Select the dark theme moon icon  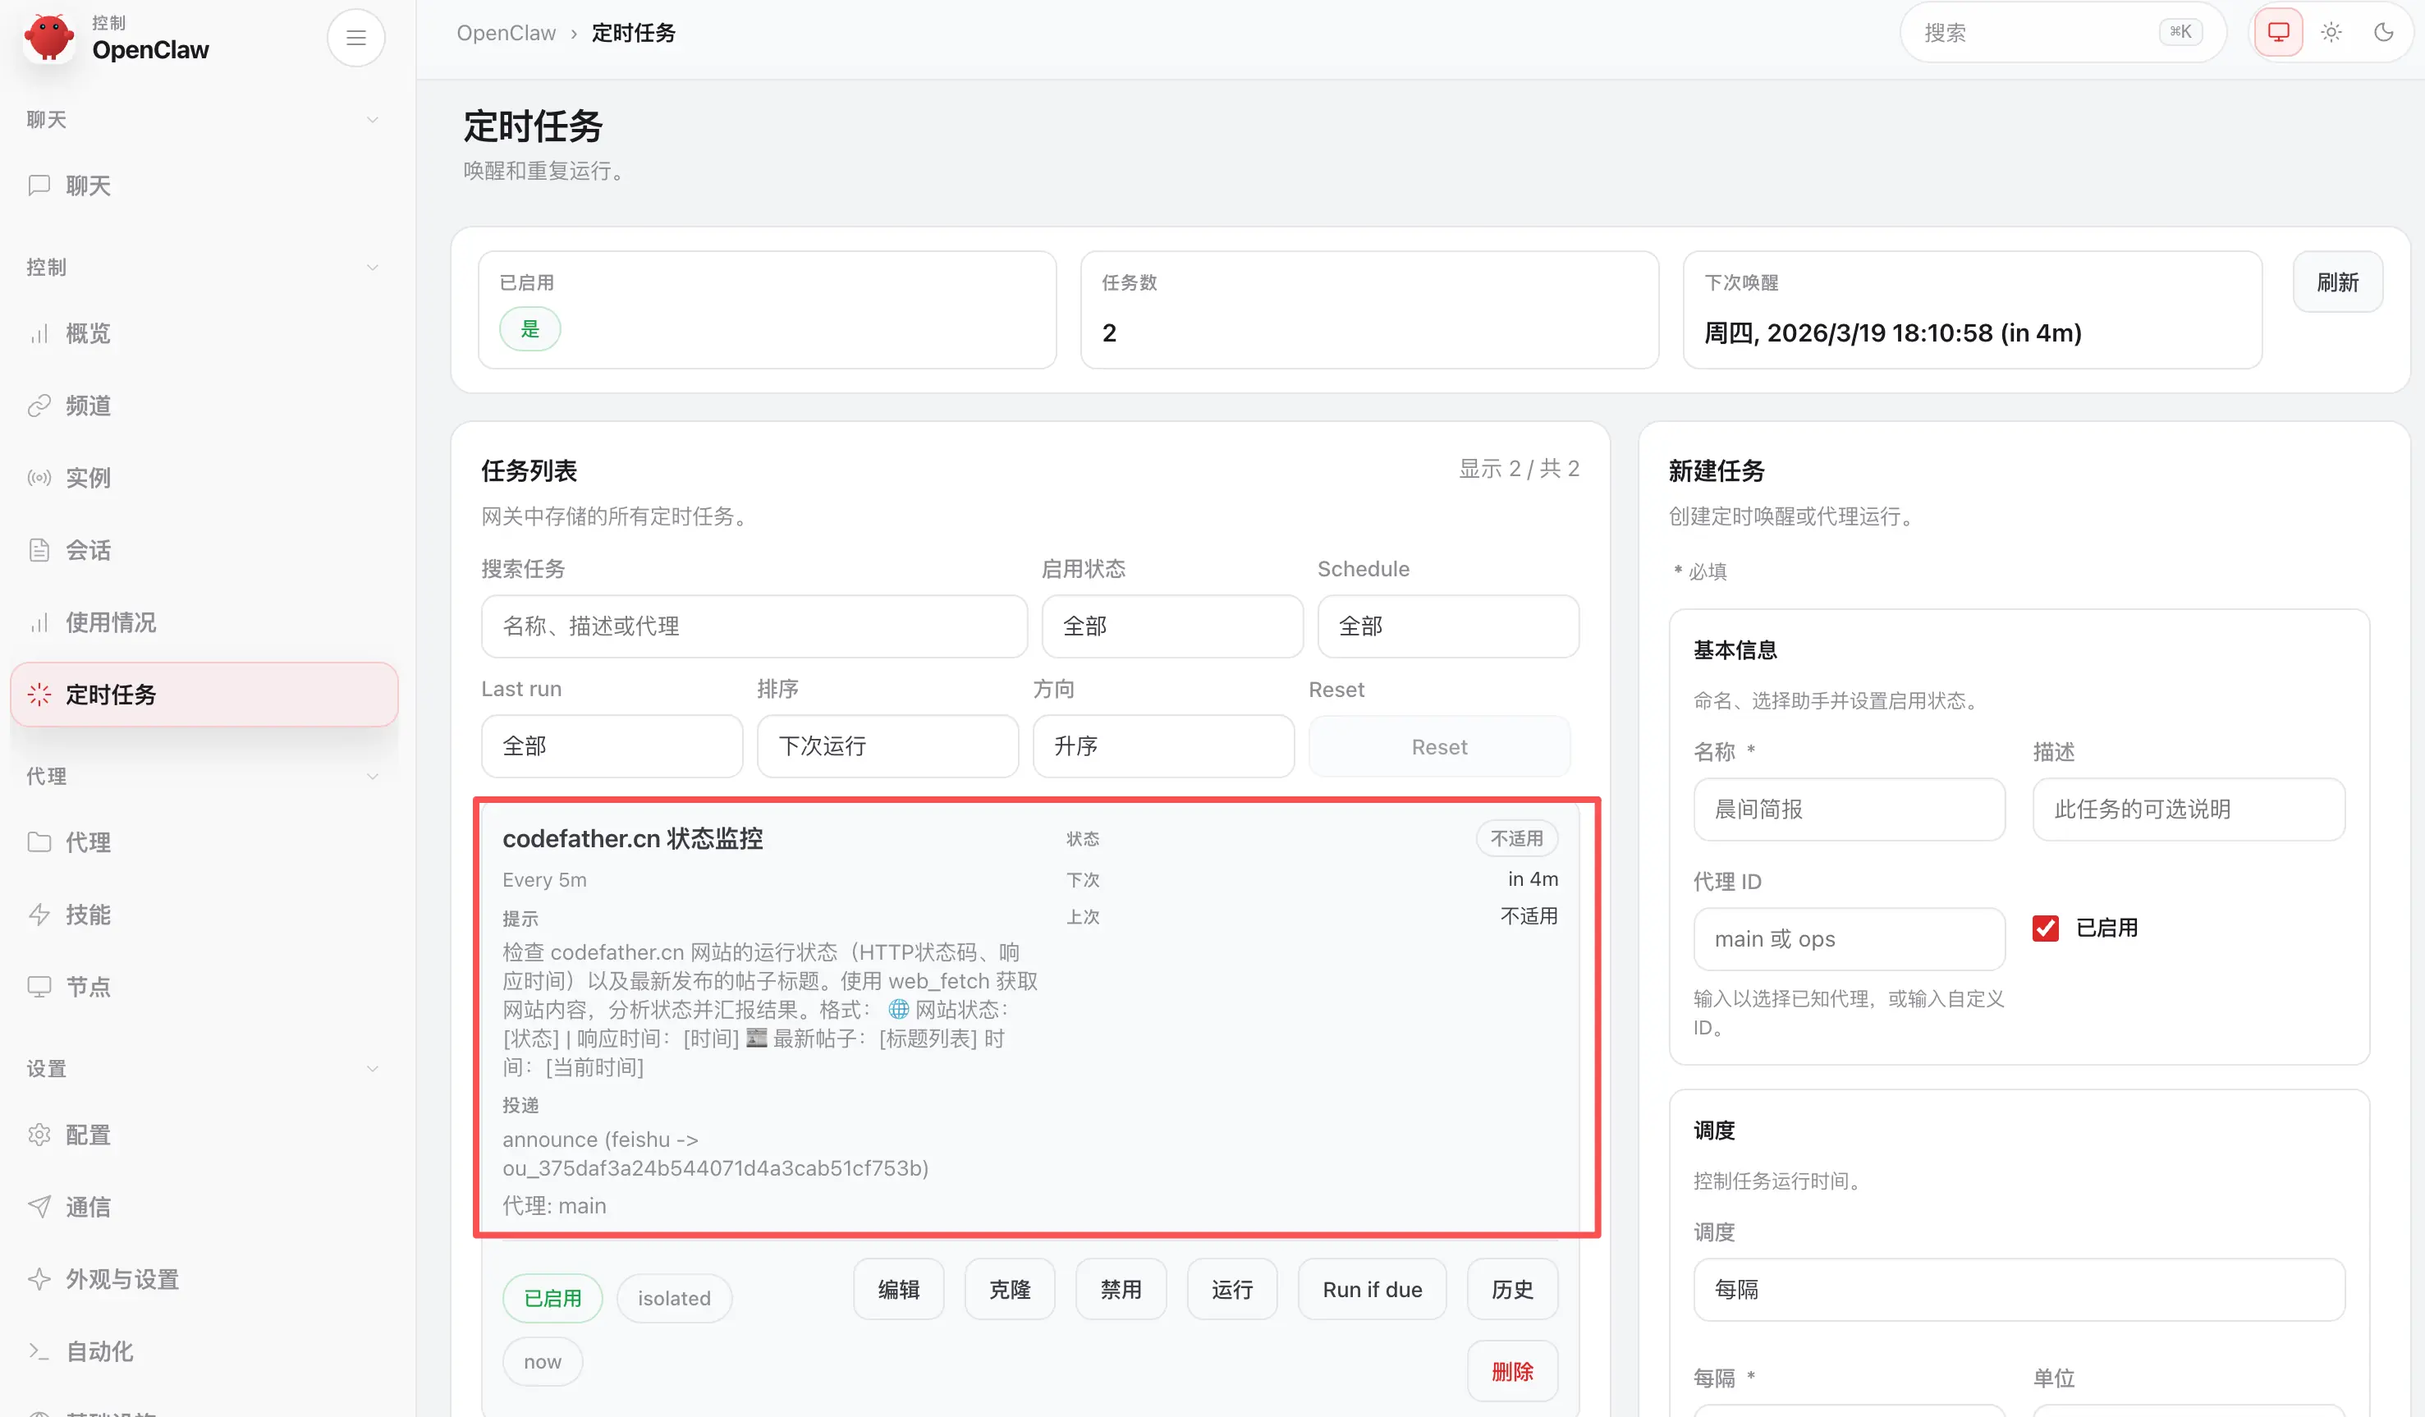pos(2384,33)
